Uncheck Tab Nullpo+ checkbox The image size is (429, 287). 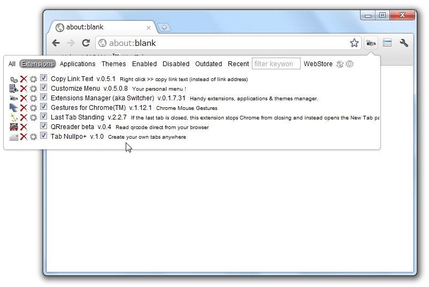click(x=43, y=135)
